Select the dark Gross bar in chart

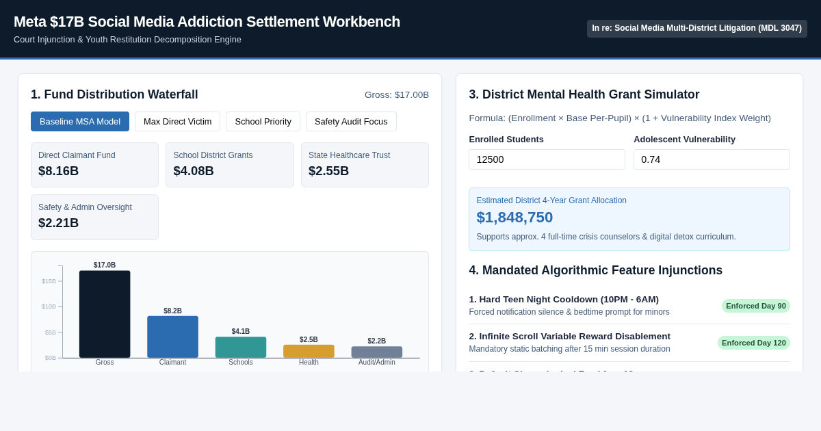pyautogui.click(x=105, y=314)
